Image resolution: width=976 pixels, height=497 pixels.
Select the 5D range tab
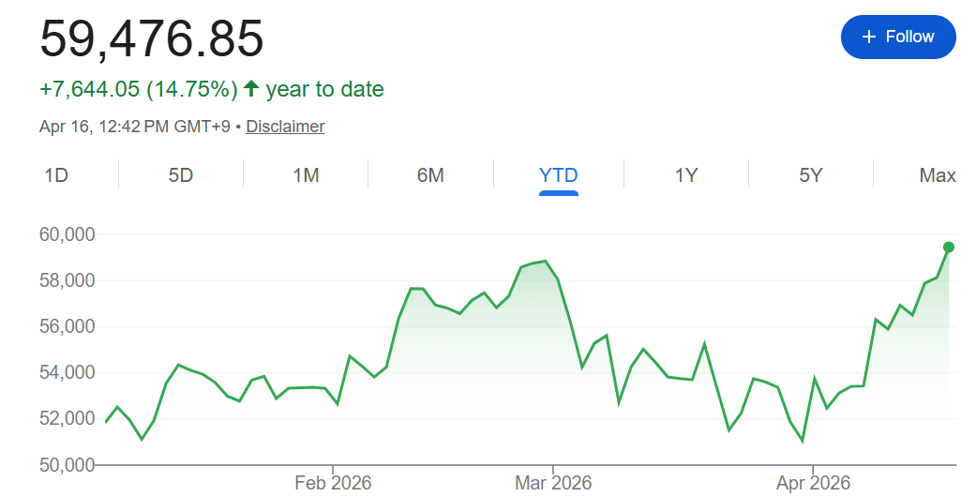181,175
